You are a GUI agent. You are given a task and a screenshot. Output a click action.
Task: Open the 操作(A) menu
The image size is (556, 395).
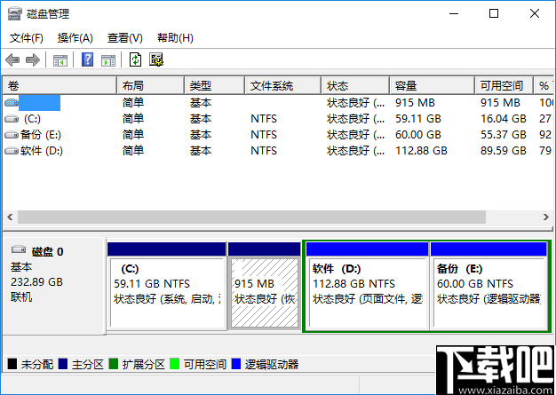pyautogui.click(x=75, y=38)
